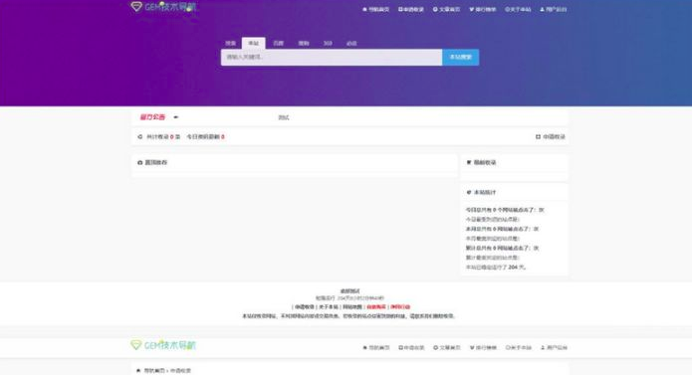Open 排行榜单 in the lower white header

click(x=483, y=348)
